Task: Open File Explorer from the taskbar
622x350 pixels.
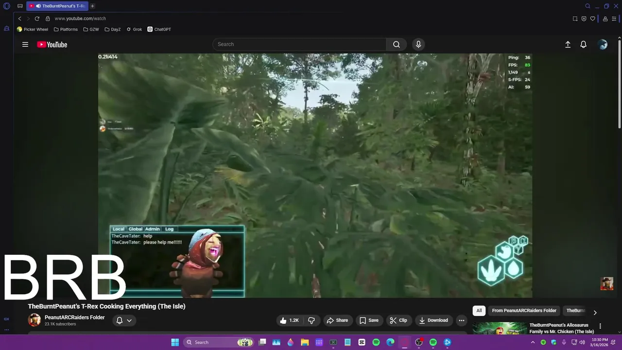Action: point(305,342)
